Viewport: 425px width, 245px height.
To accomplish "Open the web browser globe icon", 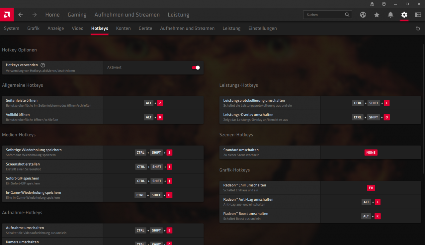I will coord(363,15).
